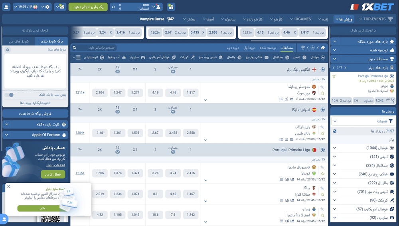Refresh the BHD account balance
399x226 pixels.
(113, 7)
